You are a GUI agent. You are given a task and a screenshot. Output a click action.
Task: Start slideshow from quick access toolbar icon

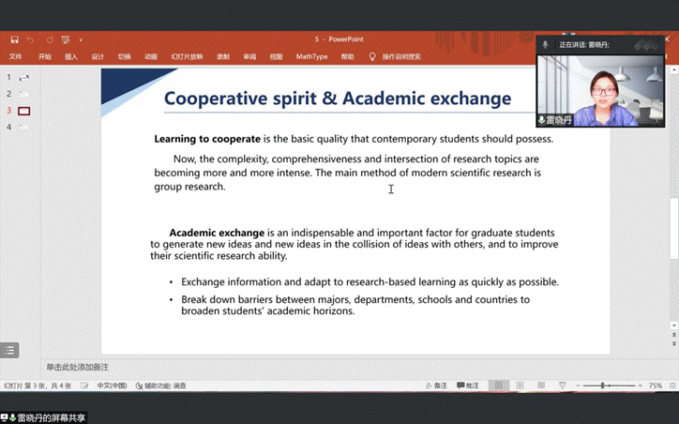point(66,40)
